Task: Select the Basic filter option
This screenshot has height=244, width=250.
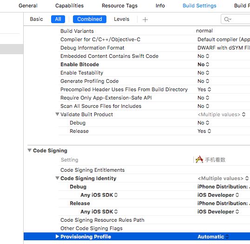Action: point(36,19)
